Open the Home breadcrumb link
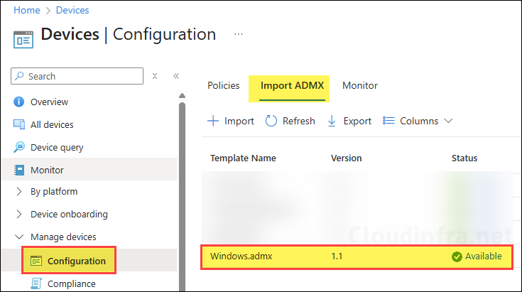Image resolution: width=522 pixels, height=292 pixels. click(27, 11)
